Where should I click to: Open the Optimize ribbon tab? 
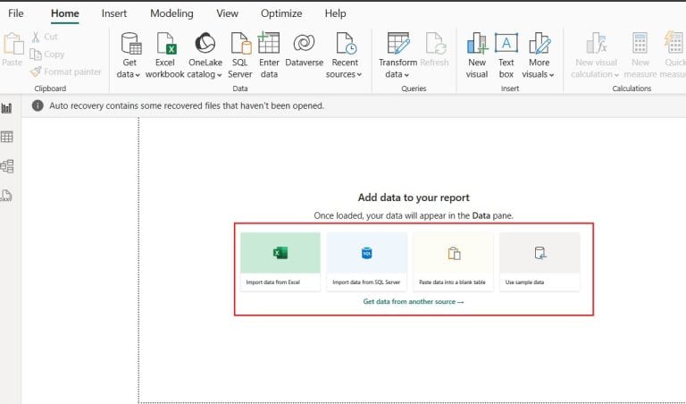click(x=281, y=13)
